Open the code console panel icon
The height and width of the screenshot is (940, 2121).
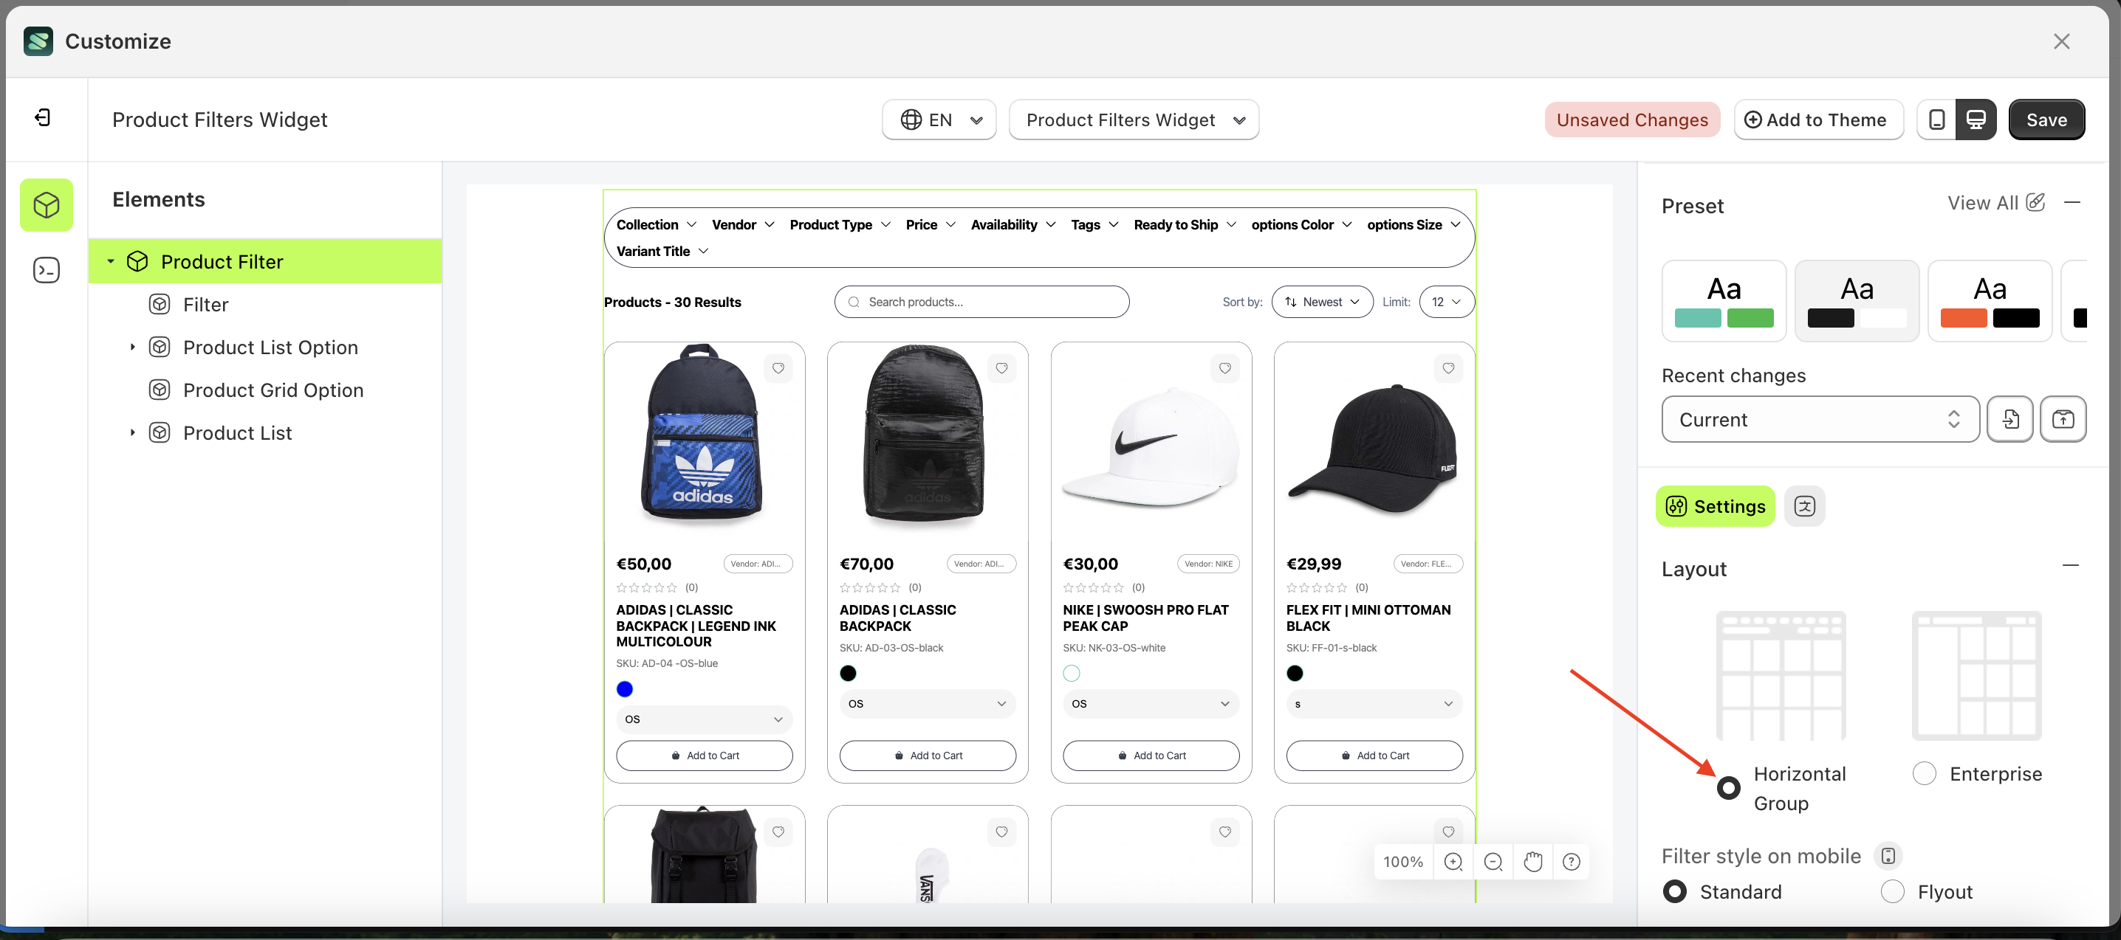click(46, 270)
